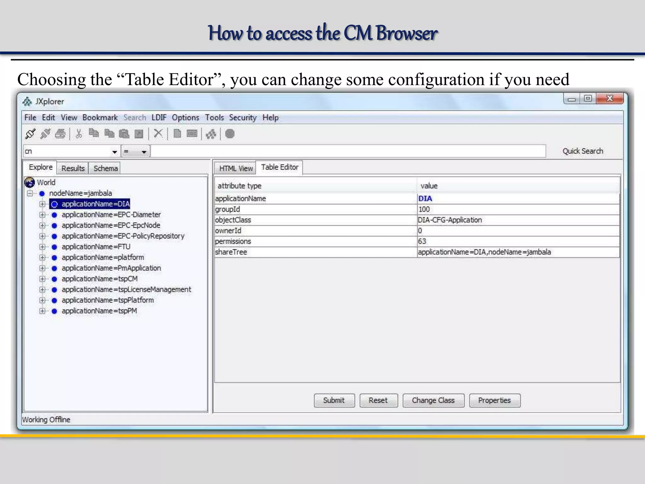Click bullet icon beside applicationName=FTU
645x484 pixels.
point(54,247)
